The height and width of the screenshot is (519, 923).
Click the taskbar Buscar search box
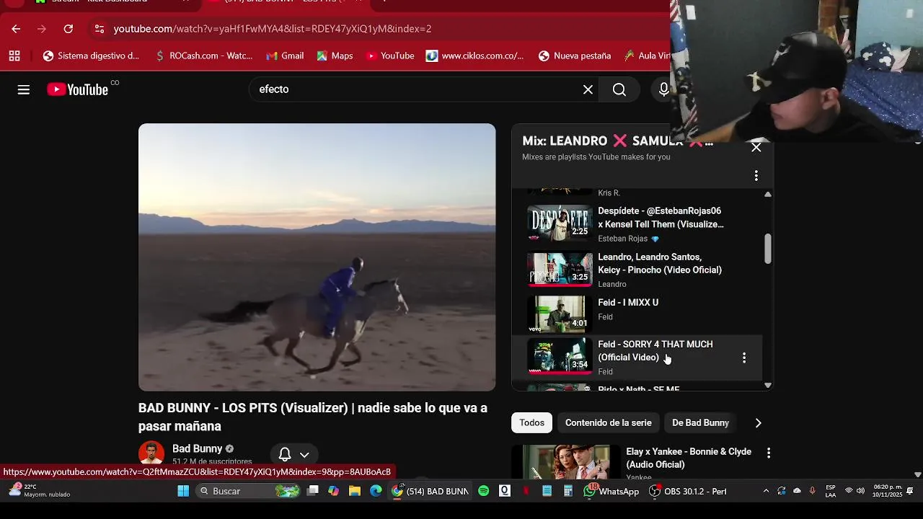coord(249,491)
